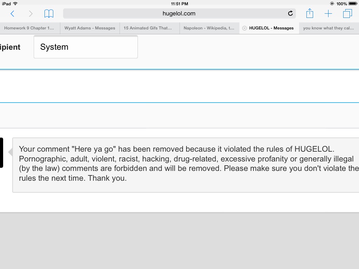Tap the removed comment message box

pyautogui.click(x=185, y=165)
